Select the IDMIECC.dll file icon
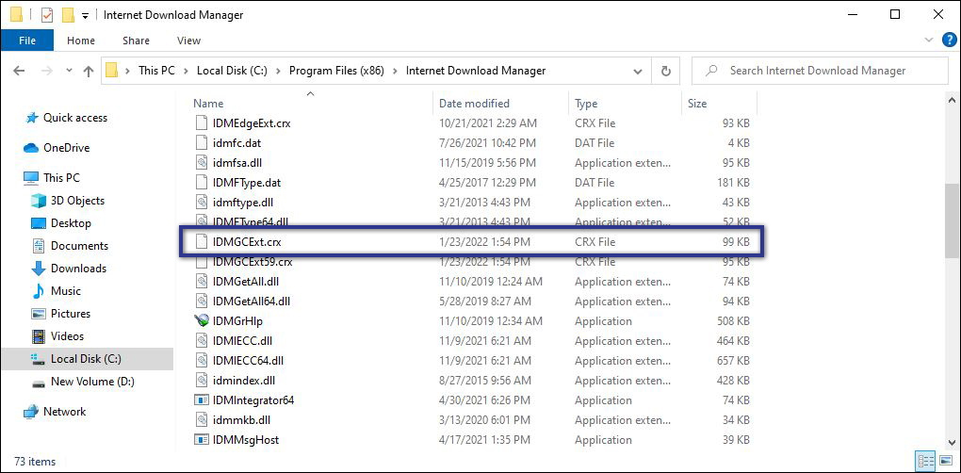 tap(202, 341)
